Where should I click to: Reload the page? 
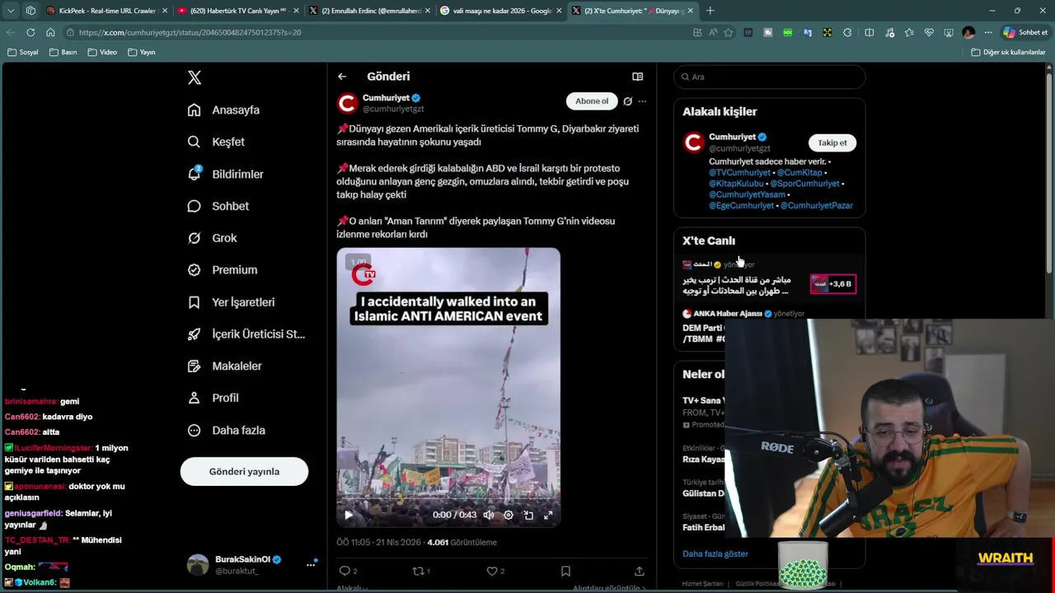pyautogui.click(x=30, y=32)
